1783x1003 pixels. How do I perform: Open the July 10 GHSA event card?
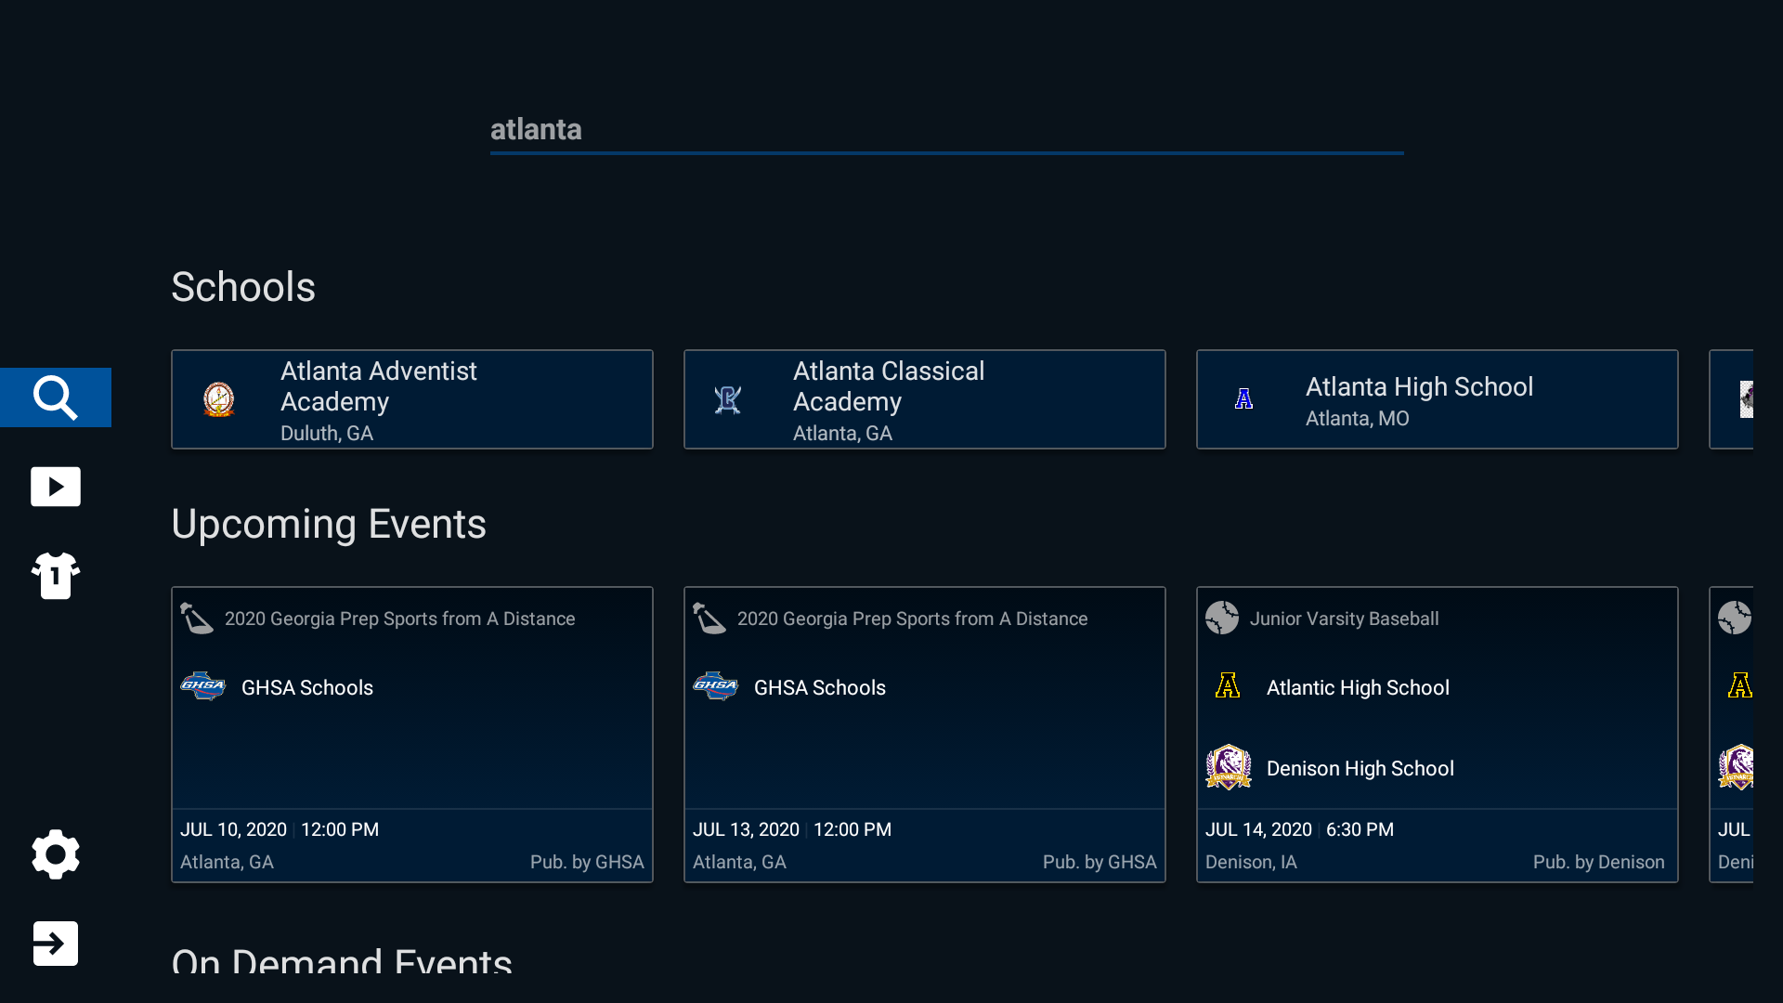411,734
